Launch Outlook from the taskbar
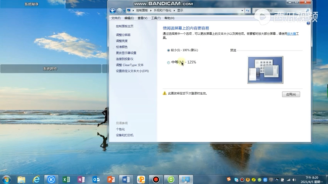The image size is (328, 184). point(96,179)
